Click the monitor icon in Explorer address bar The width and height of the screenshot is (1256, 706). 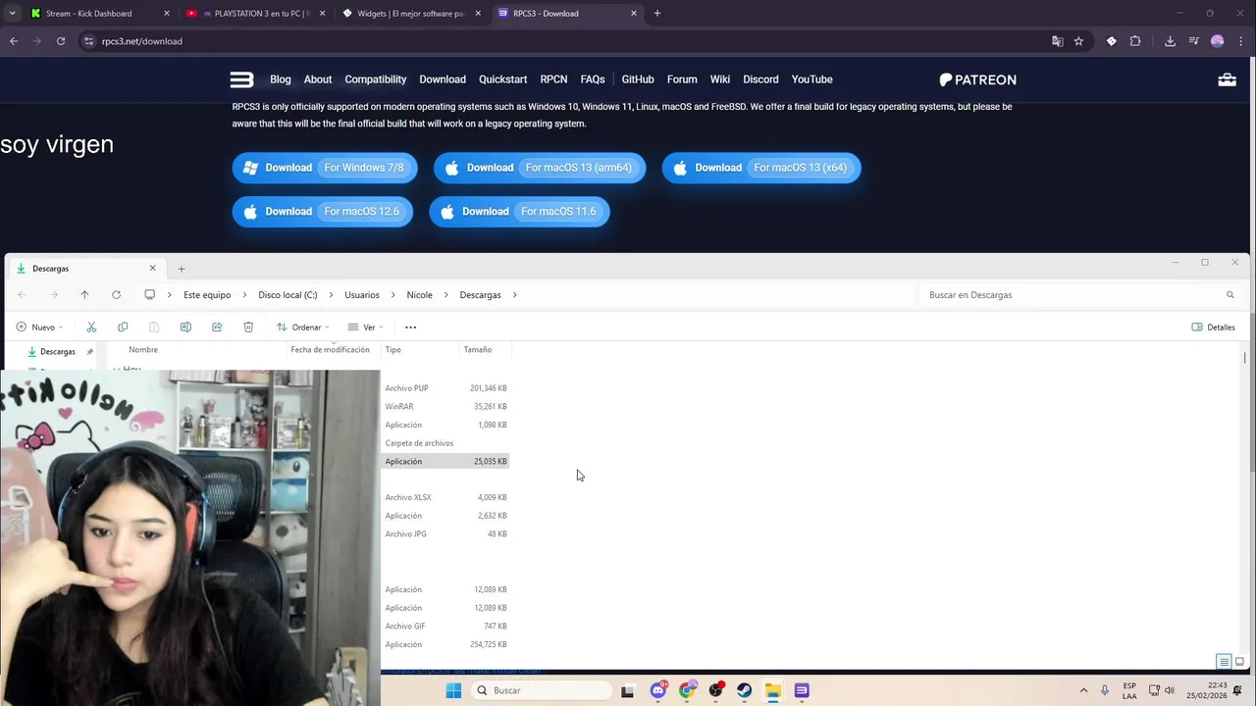click(149, 294)
